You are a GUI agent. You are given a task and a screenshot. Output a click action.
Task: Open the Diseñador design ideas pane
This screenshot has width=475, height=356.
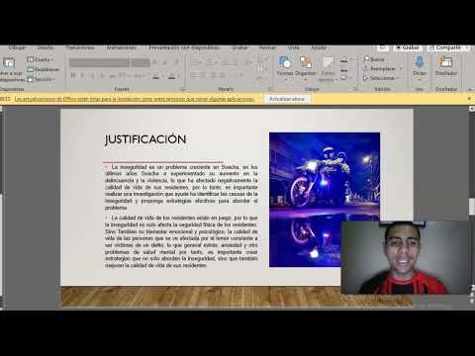click(x=446, y=66)
